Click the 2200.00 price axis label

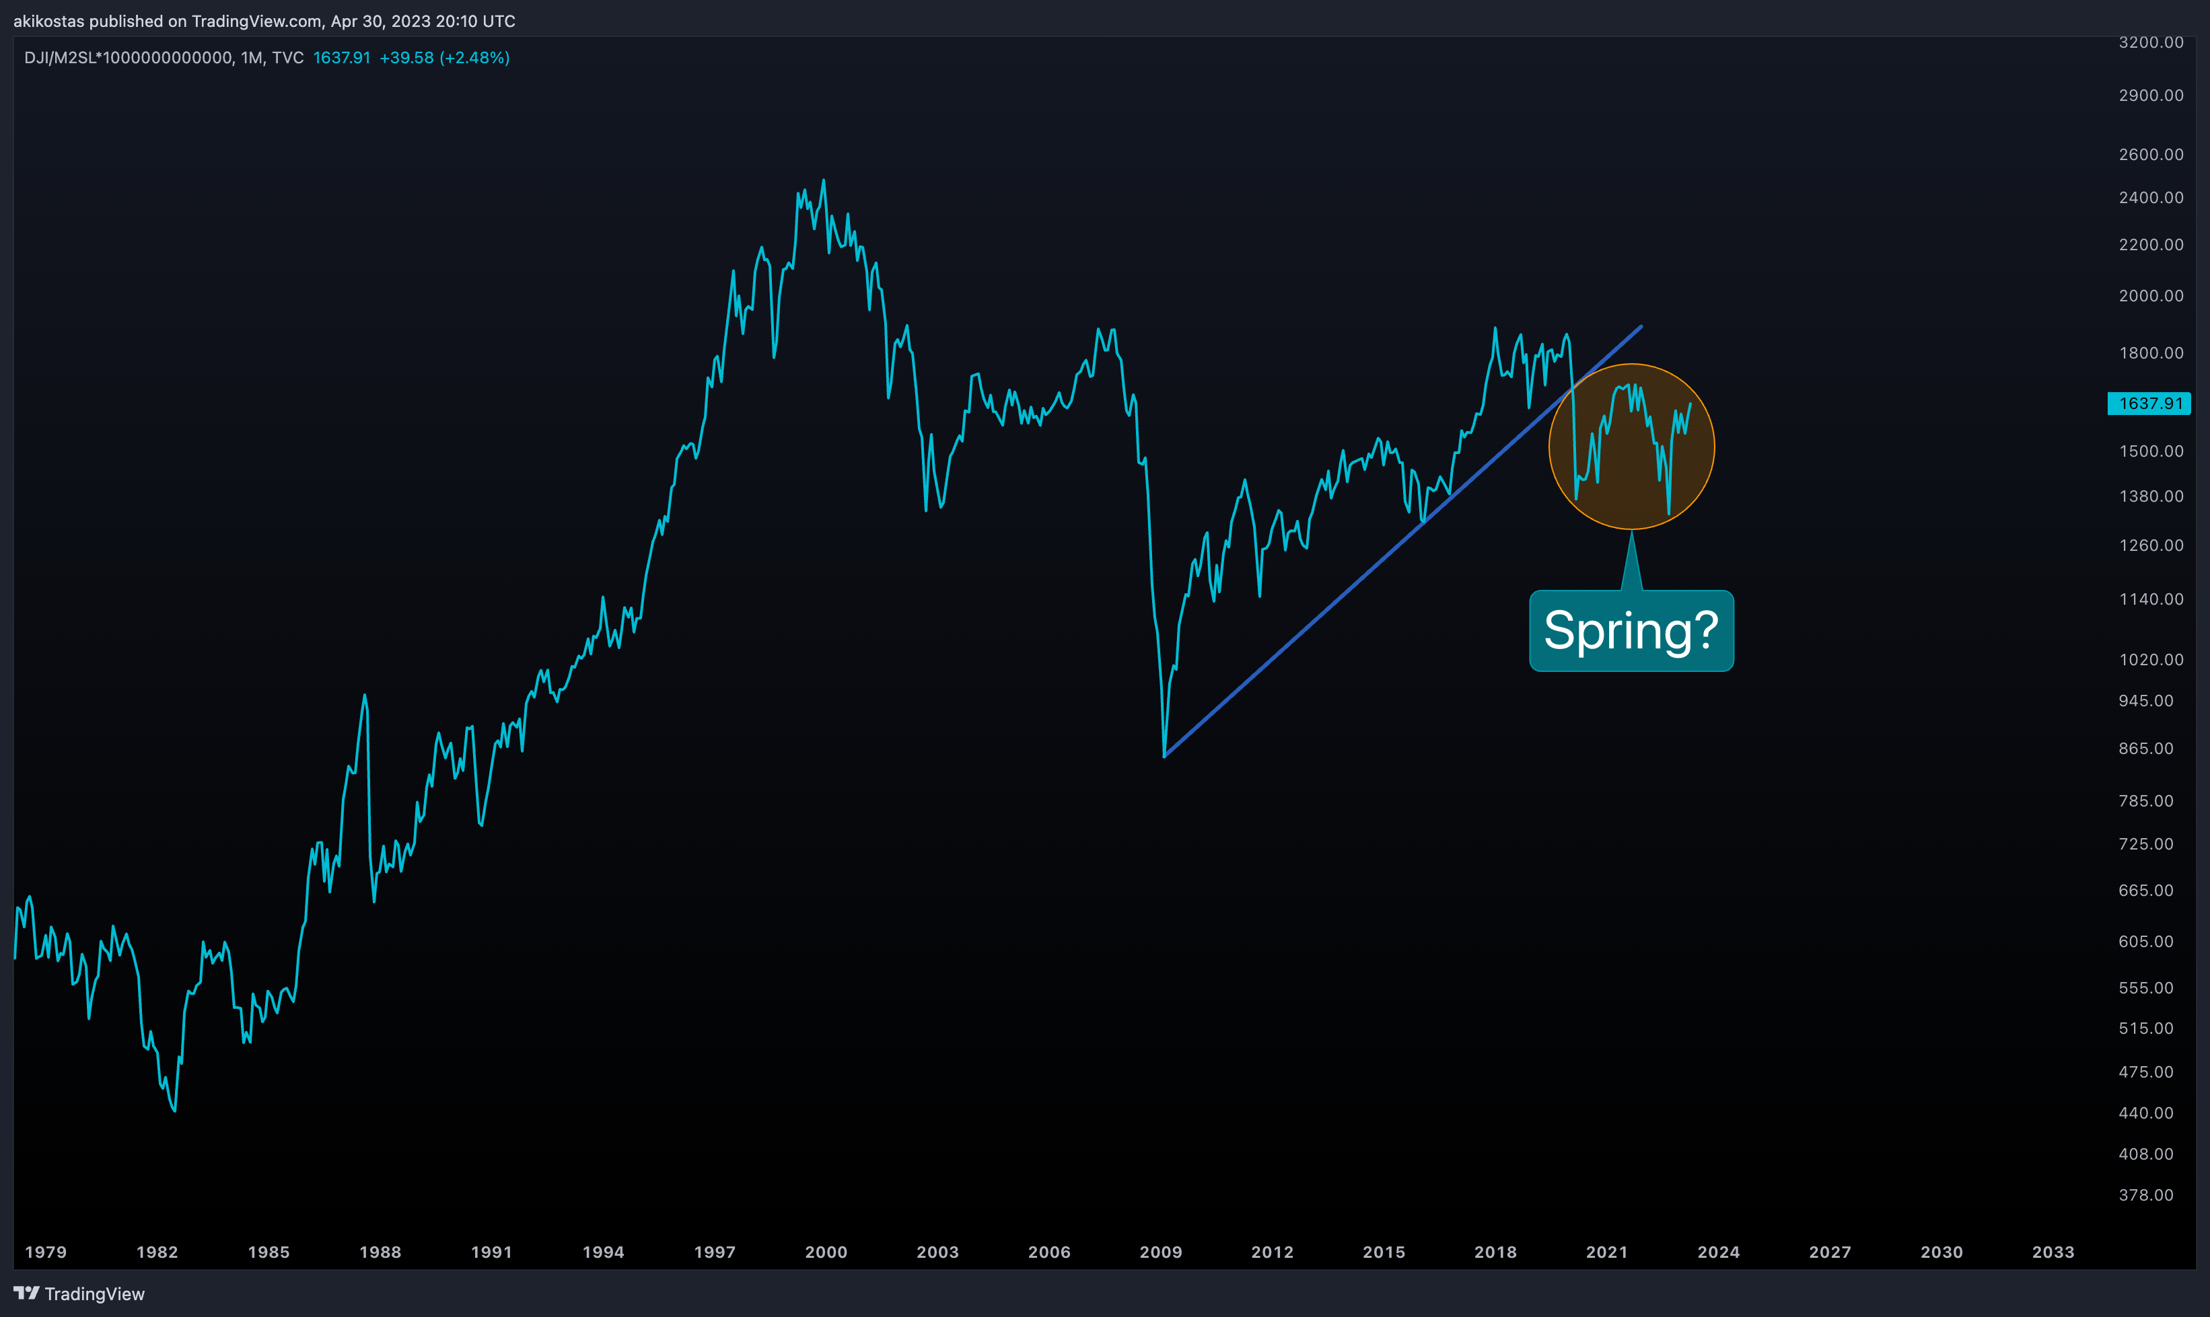pos(2151,245)
